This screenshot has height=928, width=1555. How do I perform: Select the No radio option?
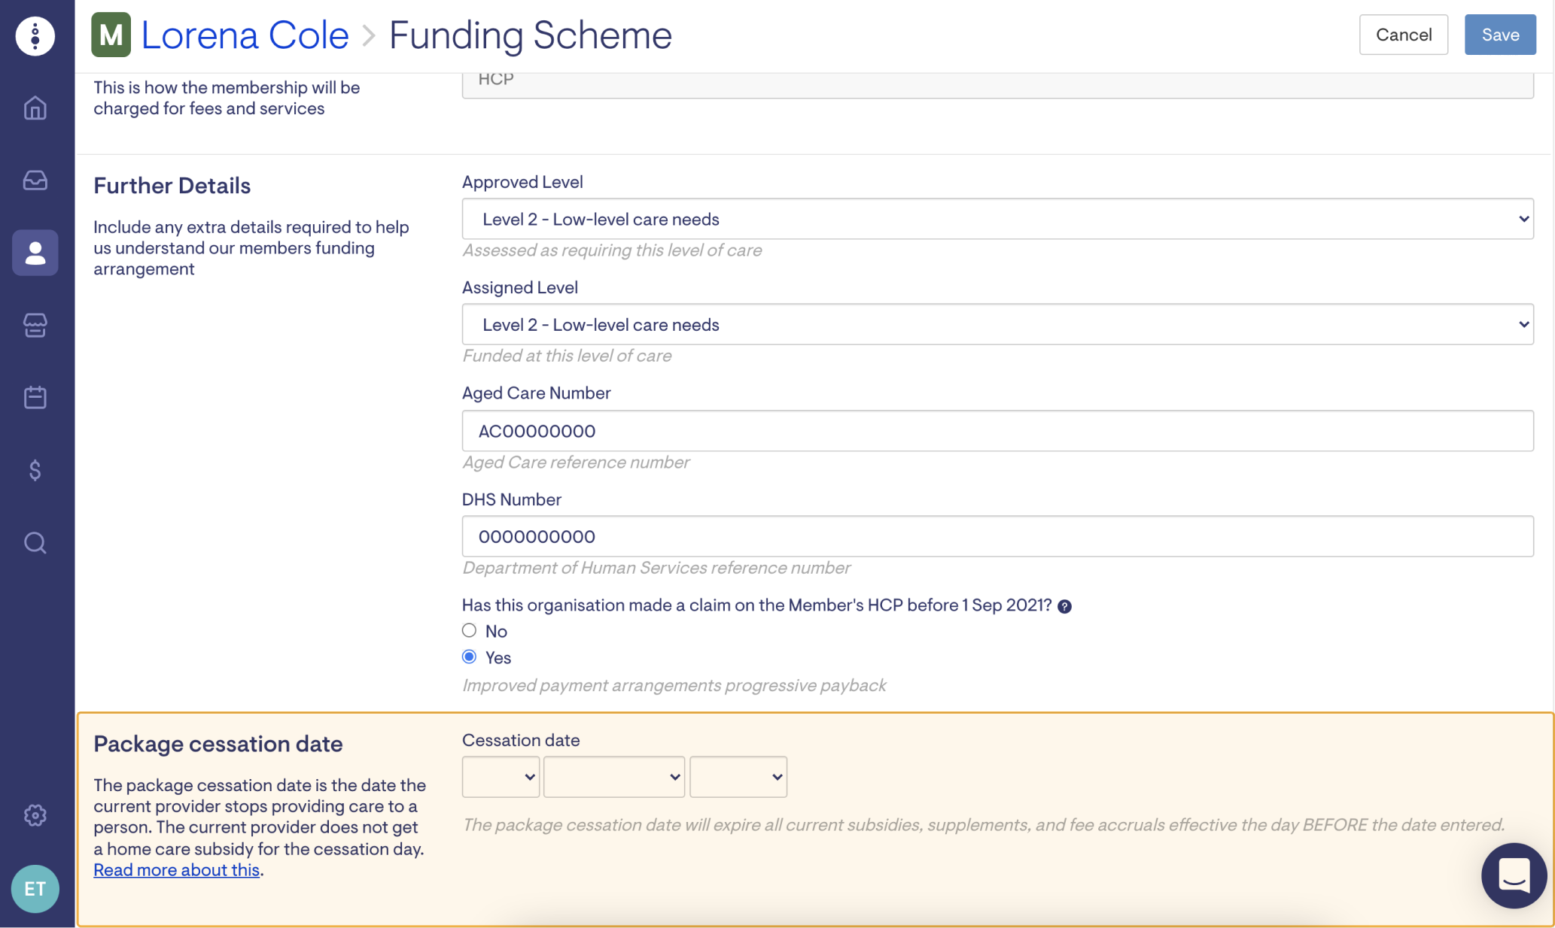pos(470,630)
